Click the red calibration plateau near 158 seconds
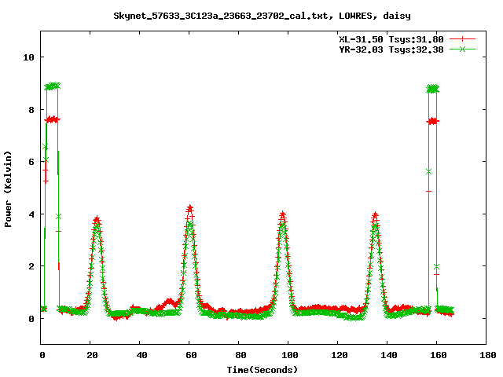Image resolution: width=503 pixels, height=377 pixels. pyautogui.click(x=432, y=121)
